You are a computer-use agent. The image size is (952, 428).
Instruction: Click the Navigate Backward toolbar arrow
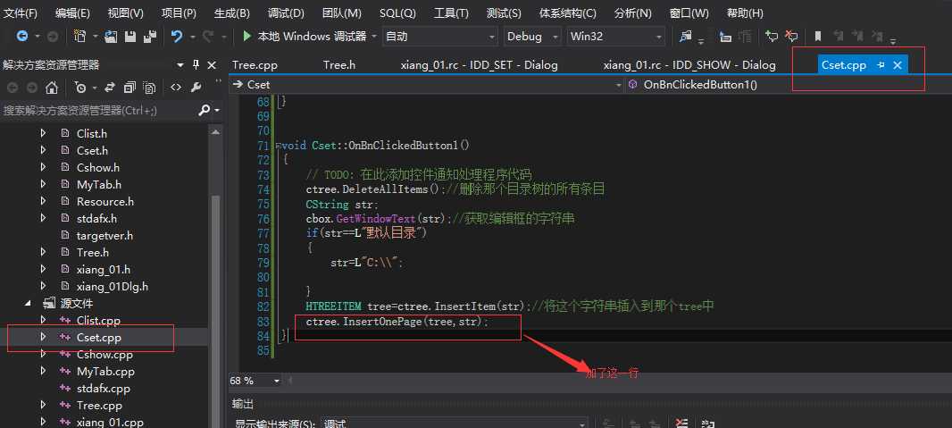click(21, 37)
